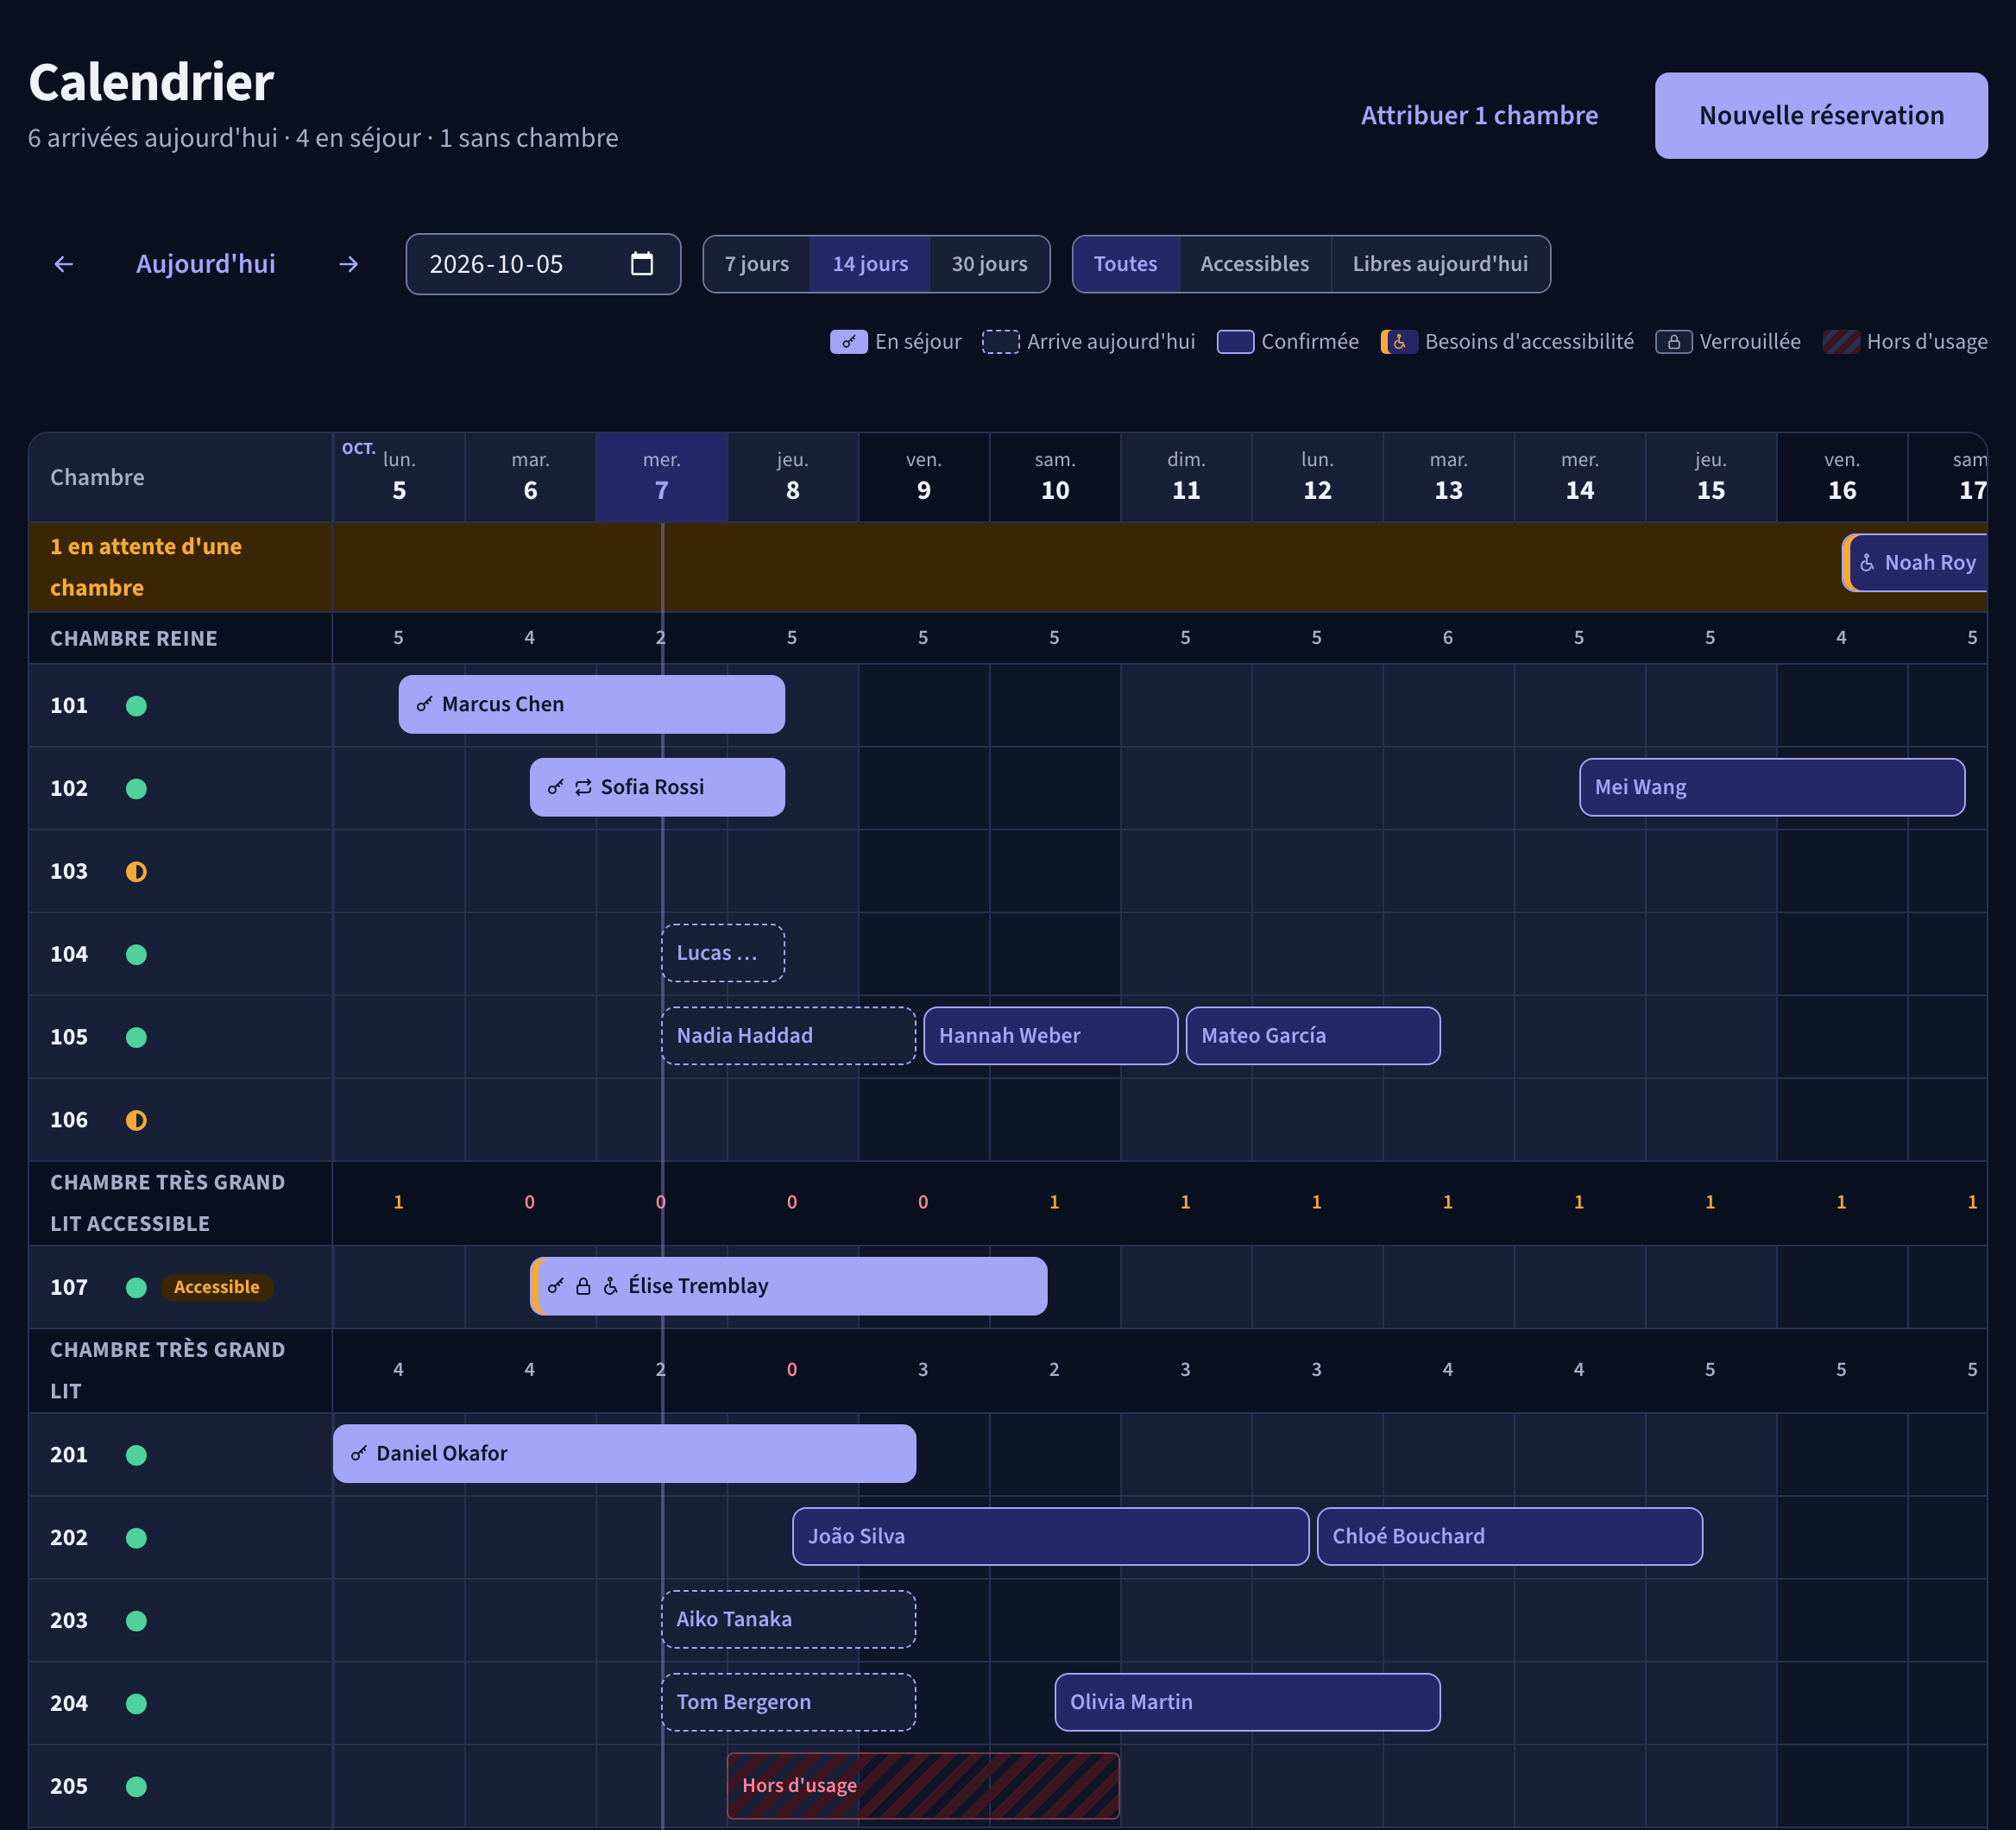Open Tom Bergeron's arrival reservation
This screenshot has width=2016, height=1830.
click(788, 1703)
